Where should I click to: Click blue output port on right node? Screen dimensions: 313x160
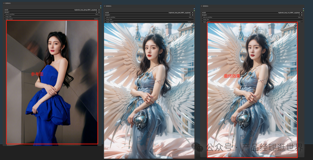pyautogui.click(x=303, y=9)
